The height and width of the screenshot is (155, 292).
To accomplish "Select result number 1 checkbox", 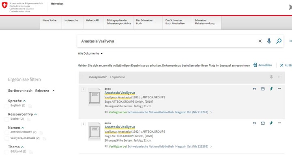I will 83,89.
